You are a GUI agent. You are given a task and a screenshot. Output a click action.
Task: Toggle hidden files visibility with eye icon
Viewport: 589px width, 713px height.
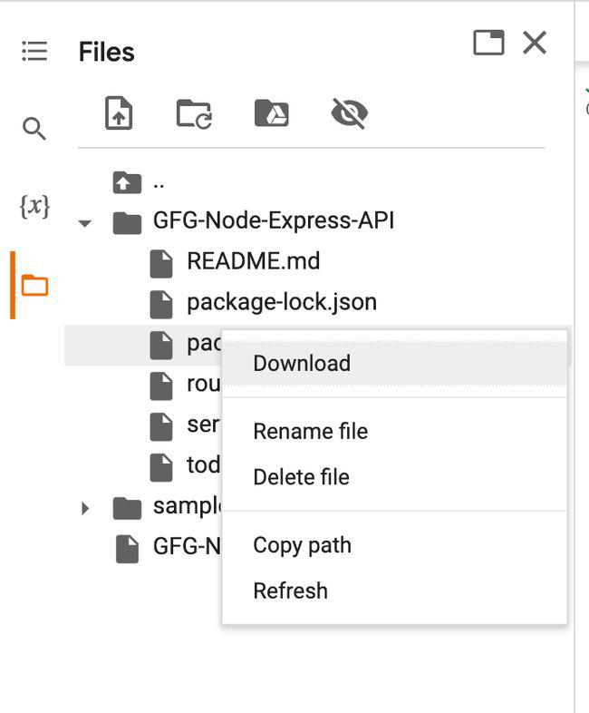(349, 113)
